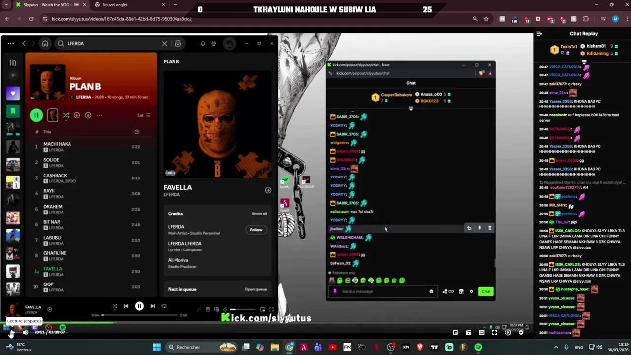Click Rechercher taskbar search box
The height and width of the screenshot is (355, 631).
[x=201, y=347]
